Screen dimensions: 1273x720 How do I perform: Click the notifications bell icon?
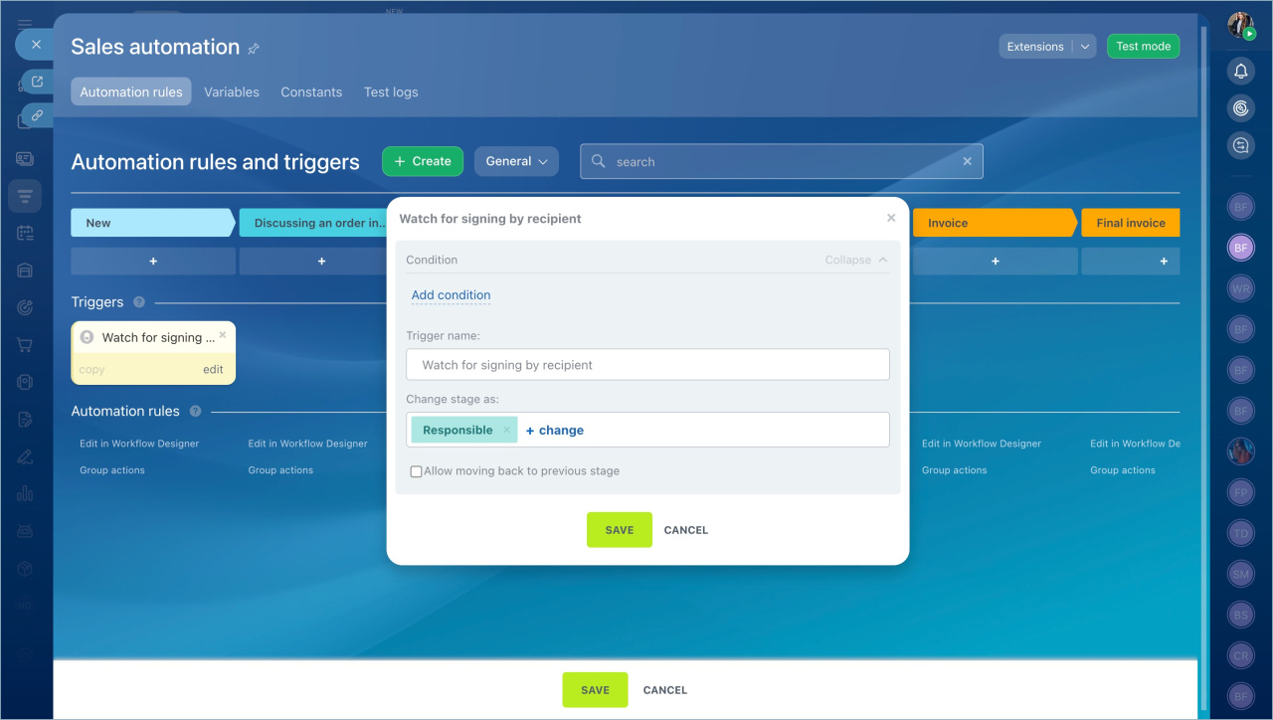[x=1240, y=71]
